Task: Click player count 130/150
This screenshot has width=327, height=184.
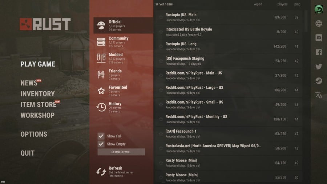Action: tap(280, 119)
